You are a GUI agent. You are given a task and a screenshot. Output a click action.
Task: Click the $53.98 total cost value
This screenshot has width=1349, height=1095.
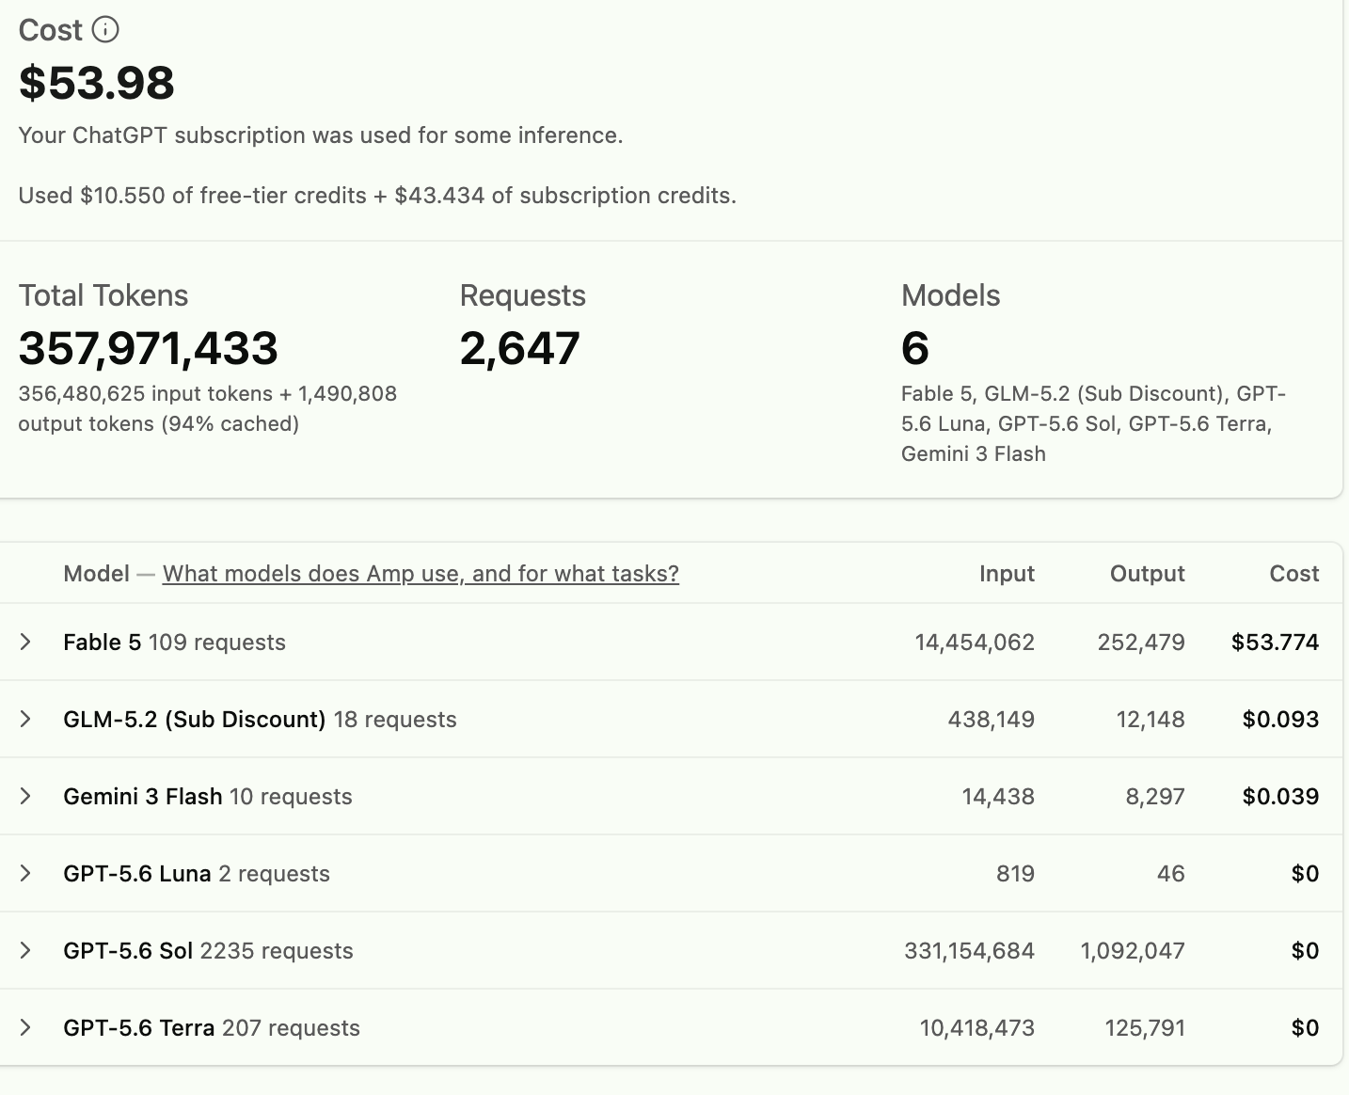pyautogui.click(x=97, y=83)
